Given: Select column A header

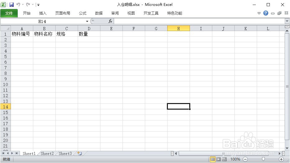Looking at the screenshot, I should click(x=22, y=29).
